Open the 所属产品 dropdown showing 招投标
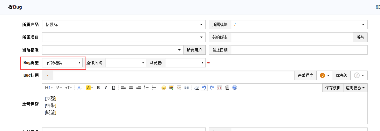The image size is (380, 131). [124, 24]
